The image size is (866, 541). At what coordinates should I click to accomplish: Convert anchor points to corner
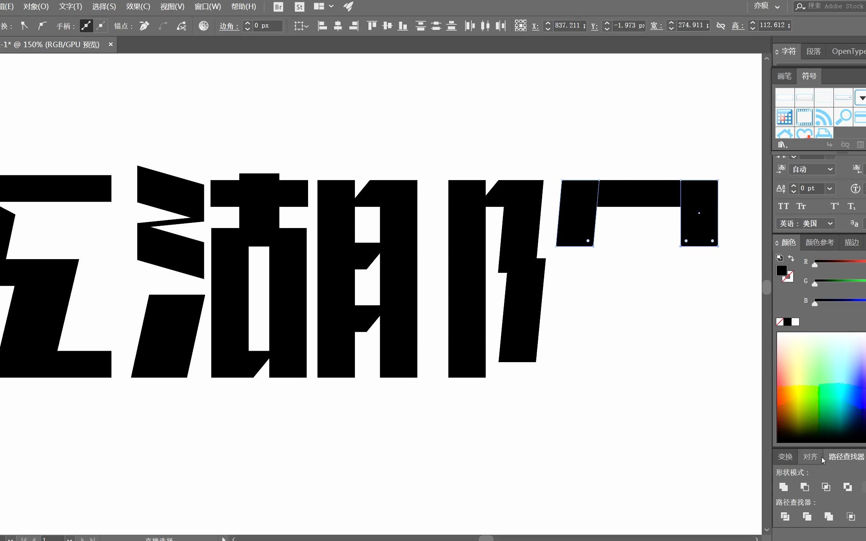click(24, 26)
